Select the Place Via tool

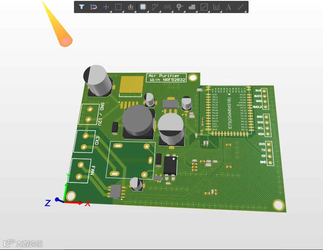tap(179, 7)
